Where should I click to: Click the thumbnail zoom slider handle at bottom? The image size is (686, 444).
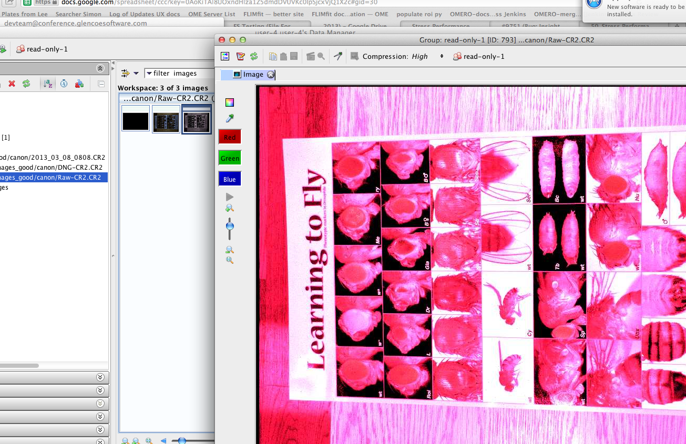coord(182,441)
